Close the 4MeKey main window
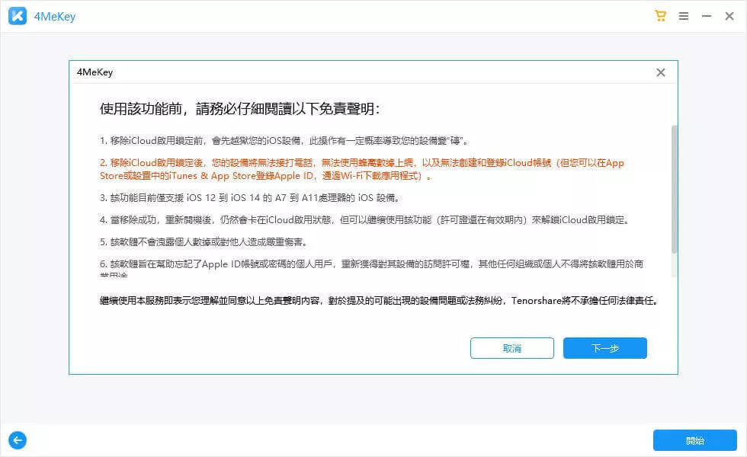Image resolution: width=747 pixels, height=457 pixels. pyautogui.click(x=729, y=16)
